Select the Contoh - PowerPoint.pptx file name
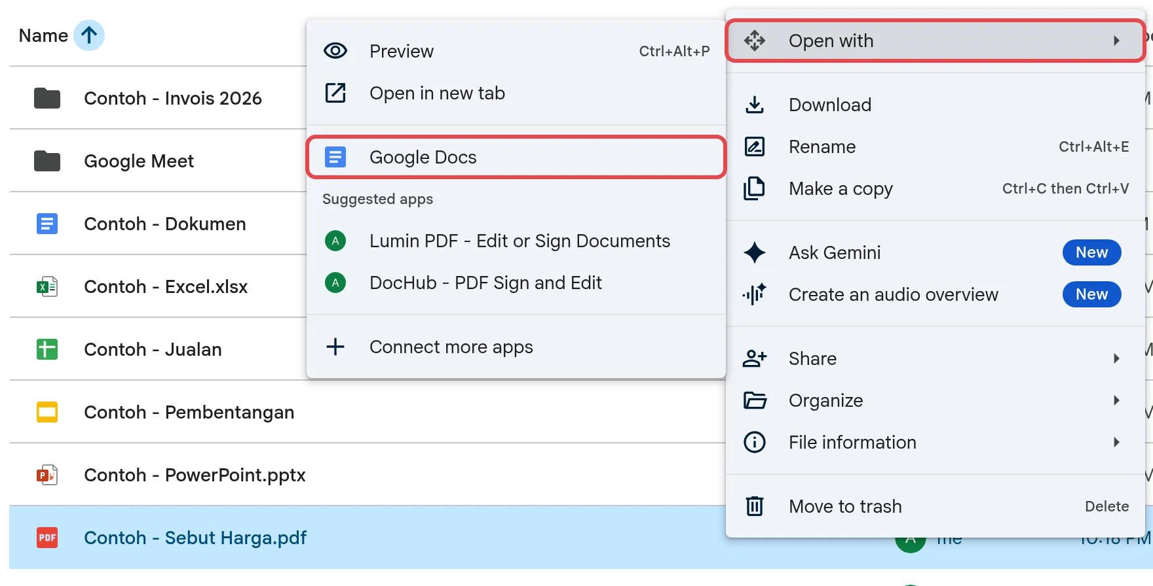This screenshot has width=1153, height=586. click(195, 475)
